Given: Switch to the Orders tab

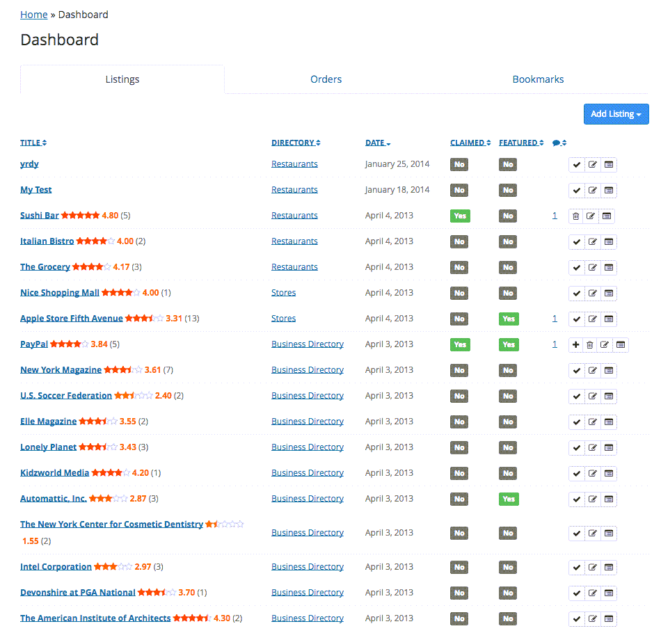Looking at the screenshot, I should (x=326, y=79).
